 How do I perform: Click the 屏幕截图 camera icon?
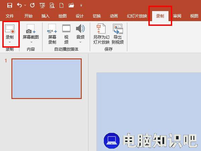31,29
